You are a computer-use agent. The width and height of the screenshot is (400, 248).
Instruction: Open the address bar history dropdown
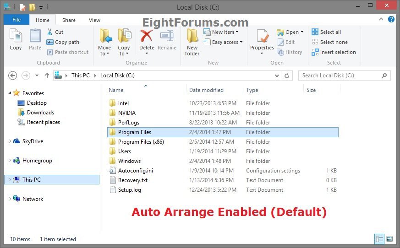click(x=277, y=75)
